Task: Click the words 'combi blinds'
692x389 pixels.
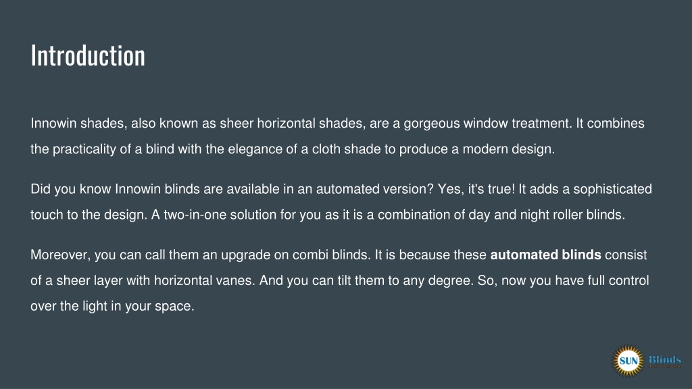Action: [330, 255]
